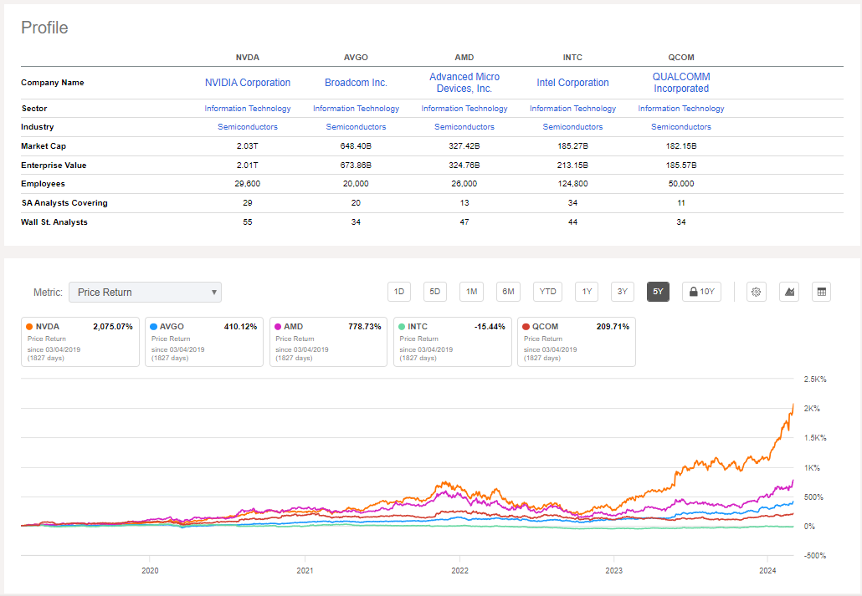Image resolution: width=862 pixels, height=596 pixels.
Task: Open Broadcom Inc. company link
Action: 356,83
